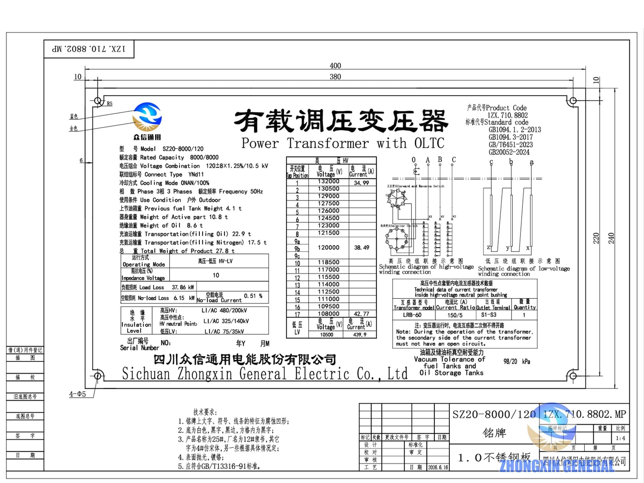The height and width of the screenshot is (483, 644).
Task: Click the height dimension '240'
Action: point(611,238)
